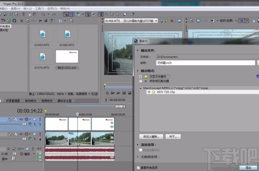Click the red X remove media icon
This screenshot has height=171, width=259.
(x=22, y=20)
